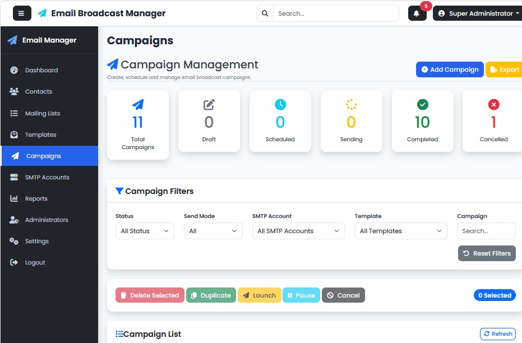This screenshot has height=343, width=522.
Task: Click the Draft edit pencil icon
Action: (x=209, y=104)
